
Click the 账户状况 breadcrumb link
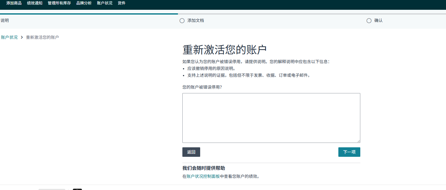coord(9,37)
